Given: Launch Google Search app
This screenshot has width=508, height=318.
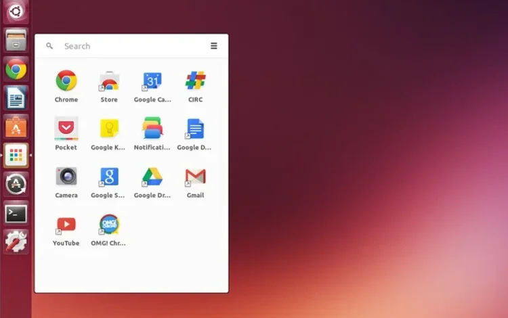Looking at the screenshot, I should [x=109, y=177].
